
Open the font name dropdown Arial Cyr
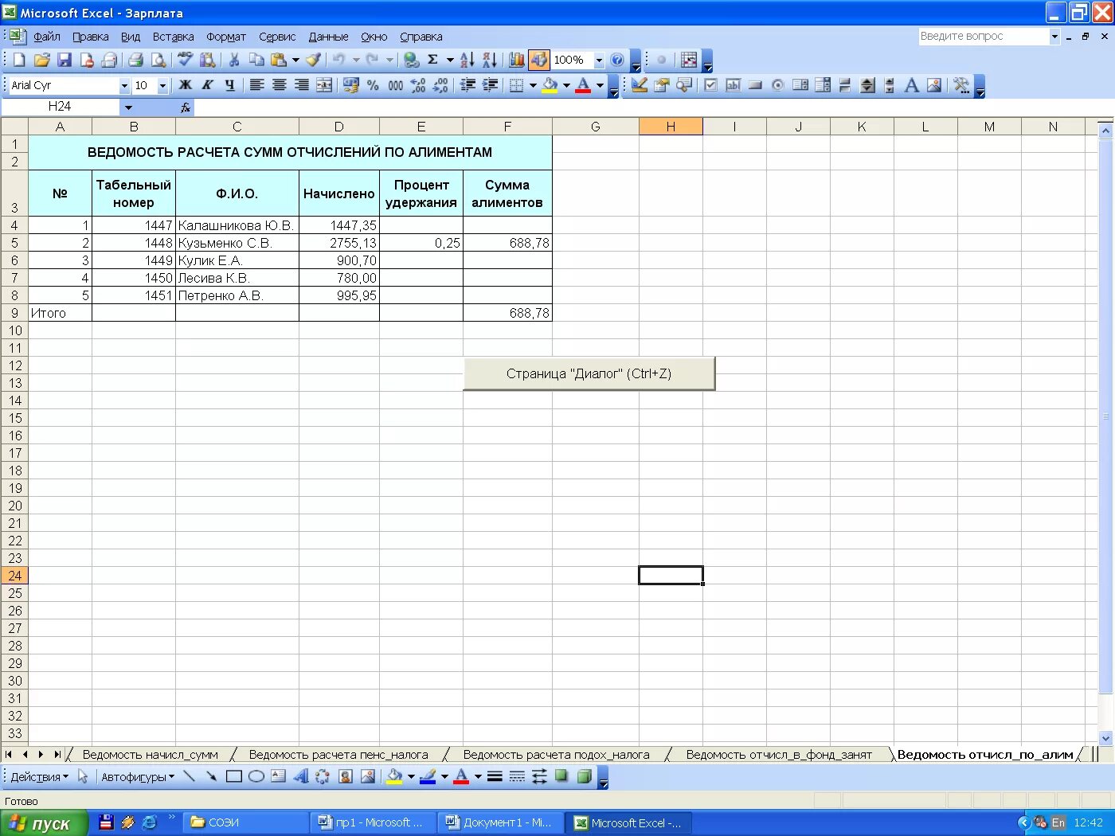(124, 85)
